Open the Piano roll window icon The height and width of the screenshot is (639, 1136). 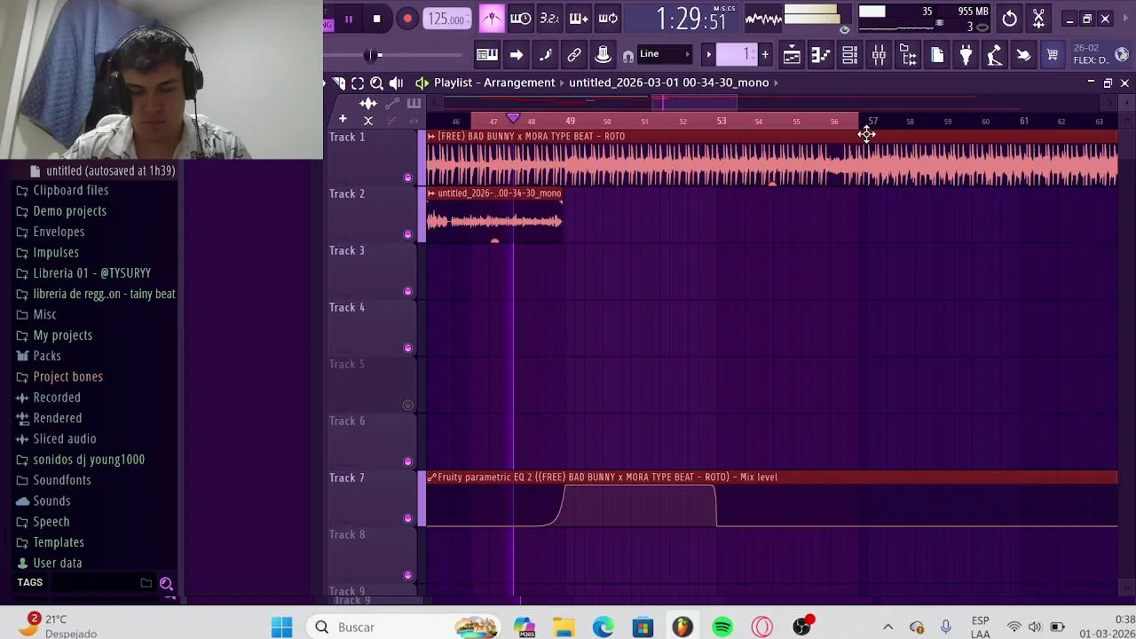[821, 55]
